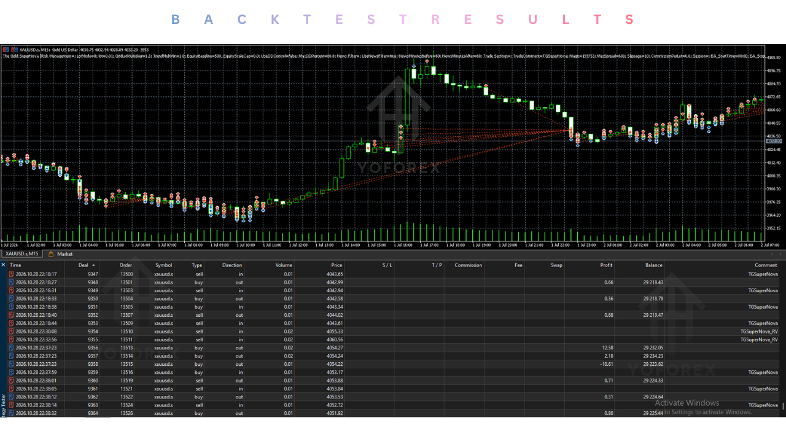Sort by the Volume column header

(x=284, y=265)
